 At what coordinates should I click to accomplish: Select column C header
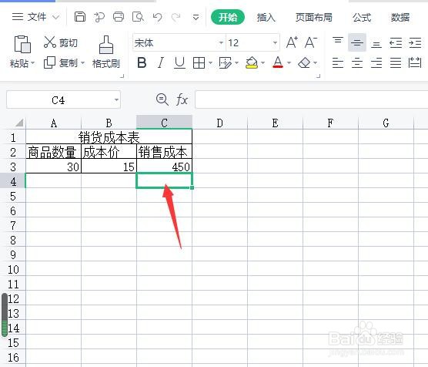[164, 122]
